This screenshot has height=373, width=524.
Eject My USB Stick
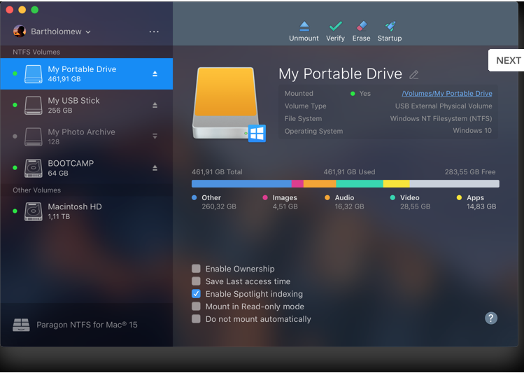[x=155, y=105]
